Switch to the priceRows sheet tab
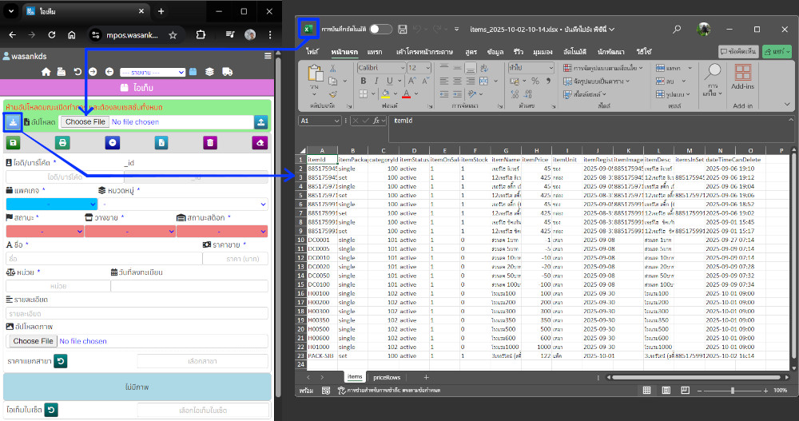 pyautogui.click(x=387, y=376)
